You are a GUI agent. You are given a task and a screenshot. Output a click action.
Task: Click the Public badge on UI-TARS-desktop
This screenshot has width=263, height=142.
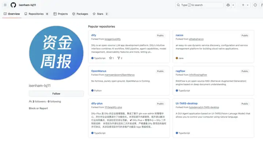click(x=245, y=104)
